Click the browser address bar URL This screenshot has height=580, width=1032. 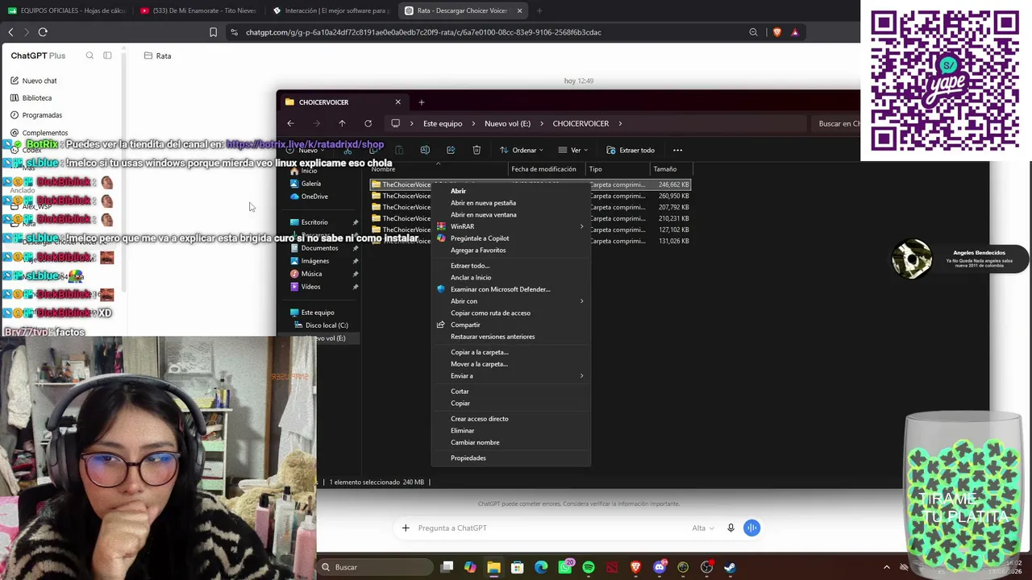423,32
